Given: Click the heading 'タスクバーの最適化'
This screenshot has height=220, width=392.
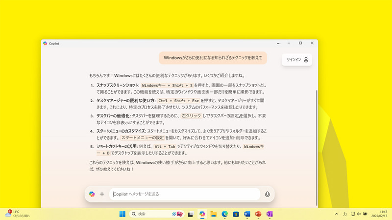Looking at the screenshot, I should click(114, 116).
